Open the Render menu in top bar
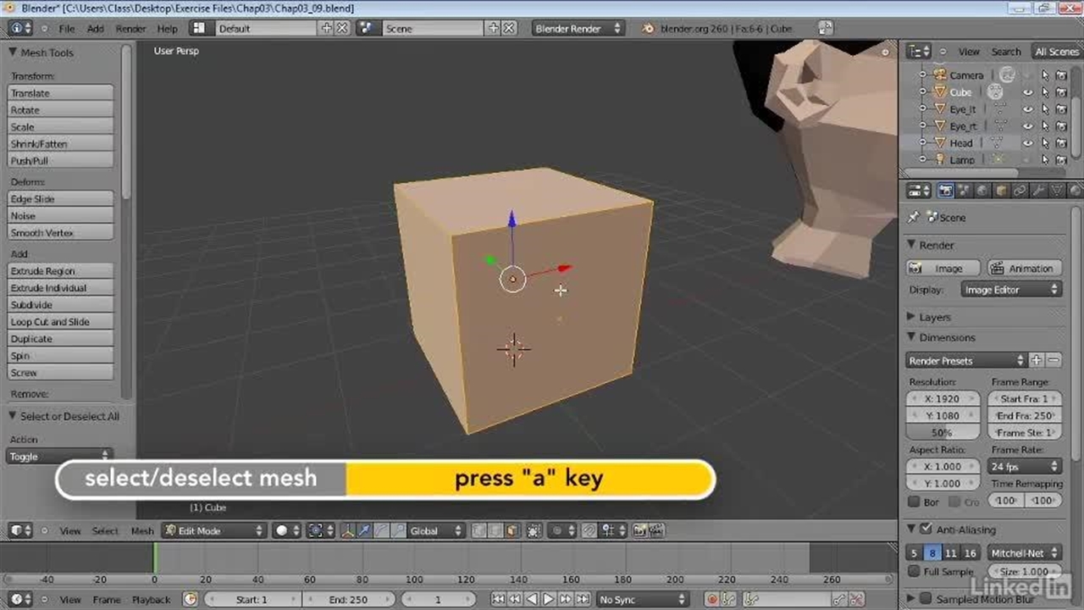 click(x=130, y=29)
